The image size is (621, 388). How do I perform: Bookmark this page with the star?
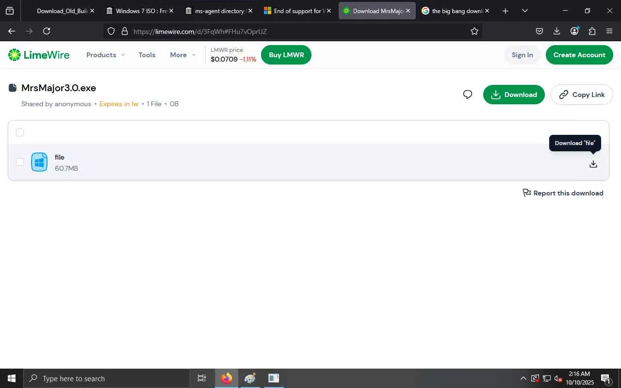click(x=474, y=31)
